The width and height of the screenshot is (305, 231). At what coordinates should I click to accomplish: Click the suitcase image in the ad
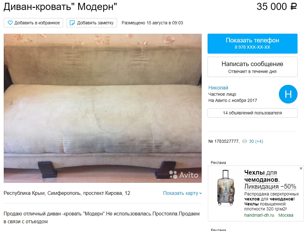[226, 188]
